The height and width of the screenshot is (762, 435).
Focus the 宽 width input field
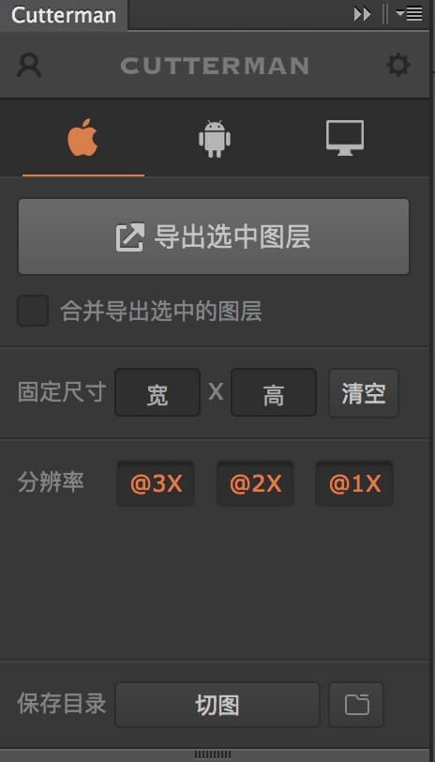click(x=157, y=392)
